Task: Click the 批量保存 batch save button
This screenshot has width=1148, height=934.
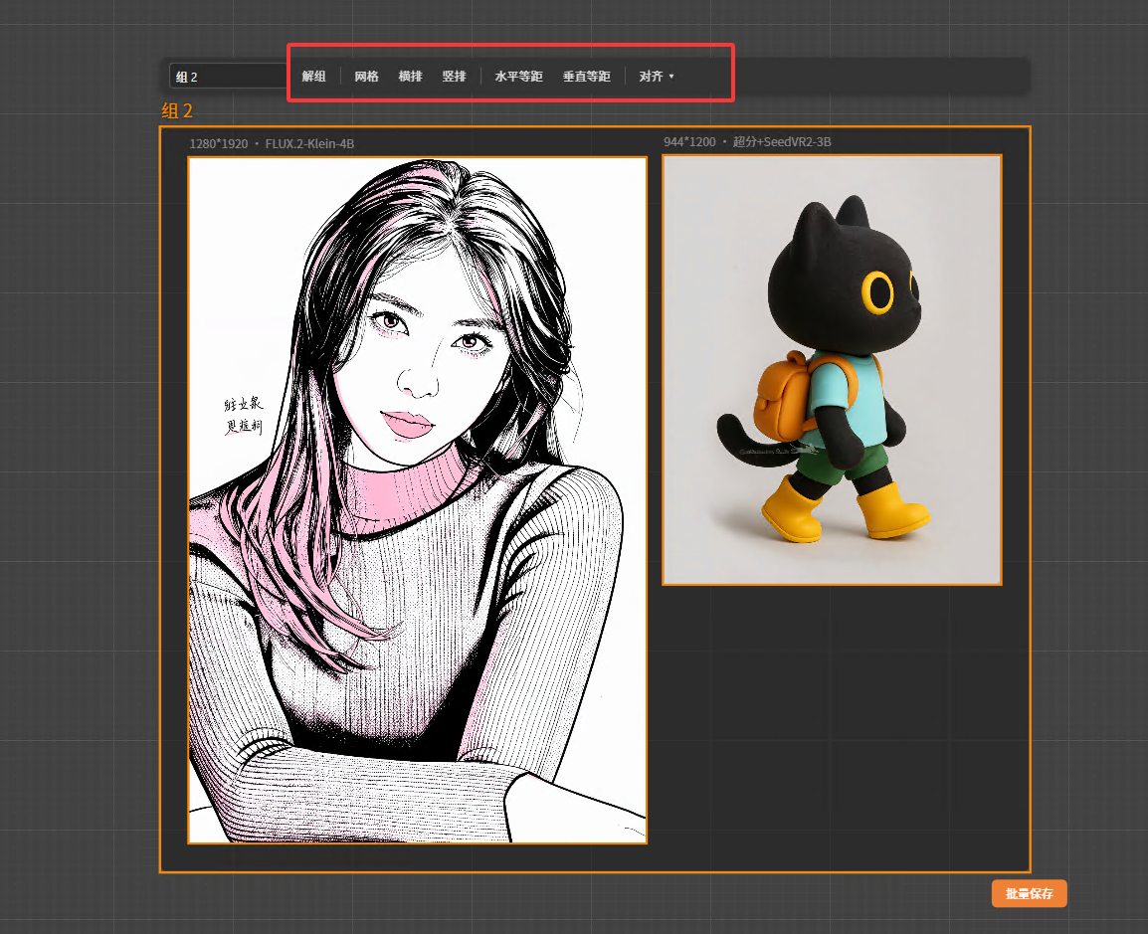Action: coord(1029,894)
